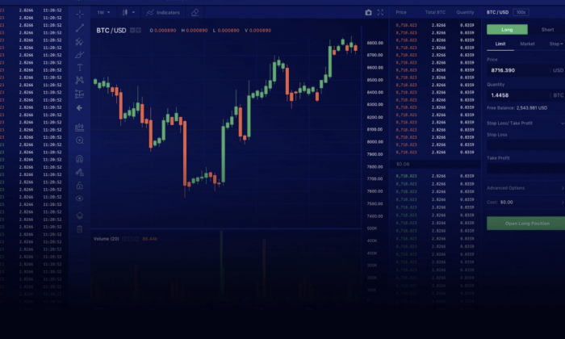
Task: Open the 1W timeframe dropdown
Action: tap(103, 13)
